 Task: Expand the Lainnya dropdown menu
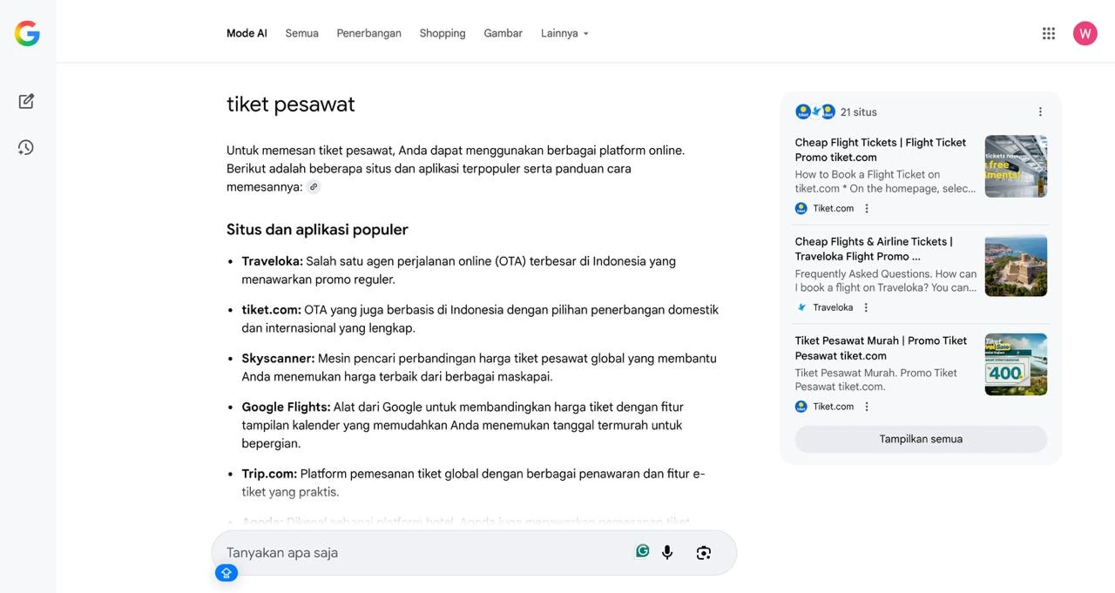click(564, 33)
